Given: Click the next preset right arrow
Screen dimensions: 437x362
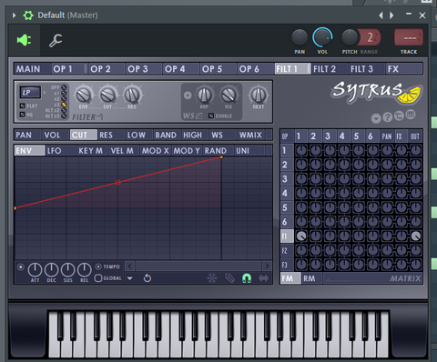Looking at the screenshot, I should (x=391, y=15).
